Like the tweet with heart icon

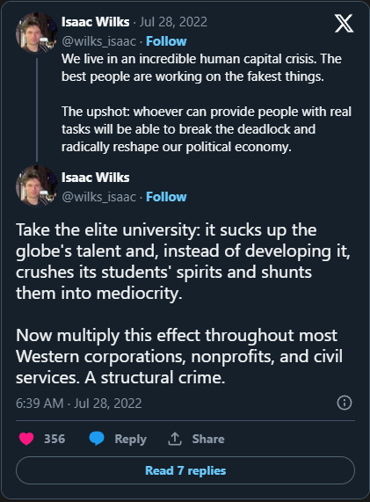click(x=26, y=439)
